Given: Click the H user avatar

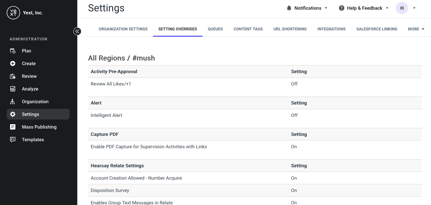Looking at the screenshot, I should pos(402,8).
